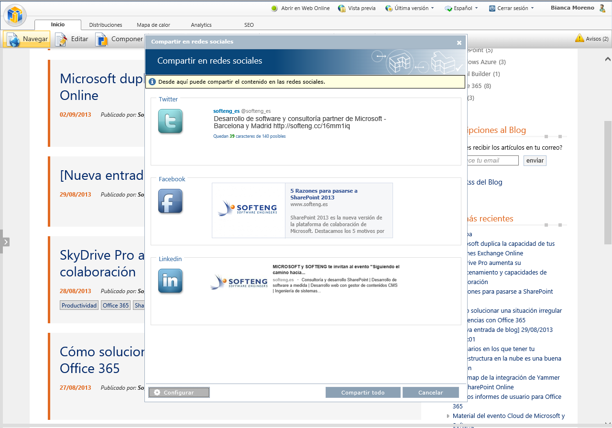The image size is (612, 428).
Task: Click the application logo in top-left corner
Action: (x=15, y=16)
